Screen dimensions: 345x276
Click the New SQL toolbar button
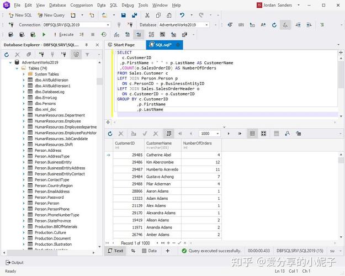pos(20,15)
